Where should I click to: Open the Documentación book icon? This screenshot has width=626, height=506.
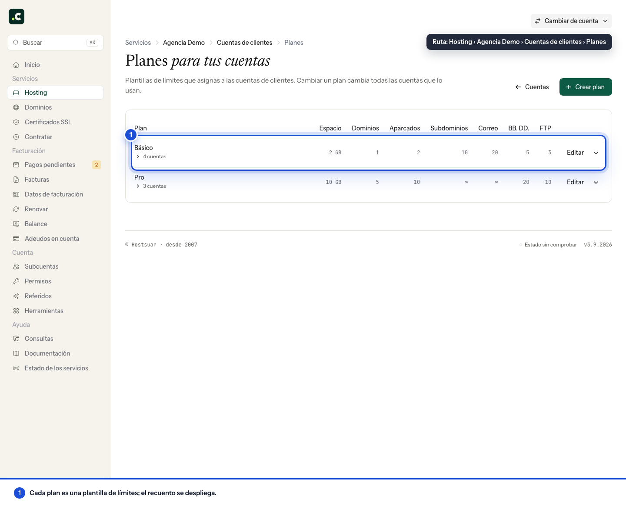(16, 353)
